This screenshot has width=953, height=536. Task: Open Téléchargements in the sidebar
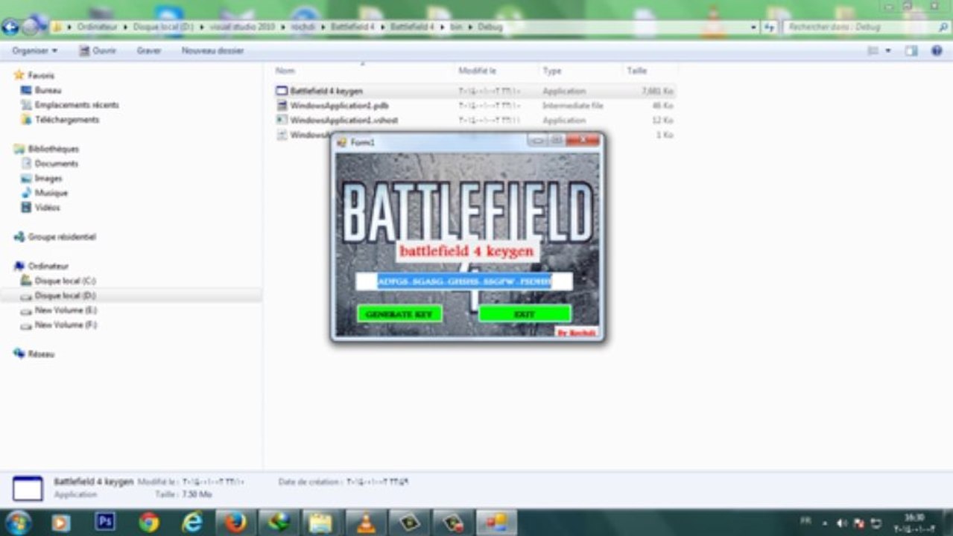click(67, 119)
